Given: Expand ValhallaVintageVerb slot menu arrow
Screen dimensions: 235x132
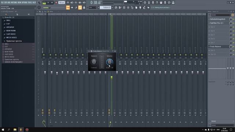Looking at the screenshot, I should click(209, 19).
